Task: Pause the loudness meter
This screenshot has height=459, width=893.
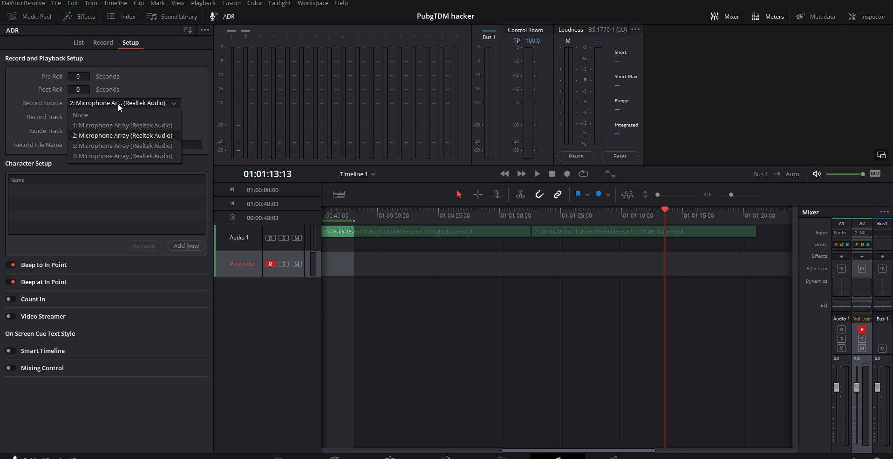Action: [576, 156]
